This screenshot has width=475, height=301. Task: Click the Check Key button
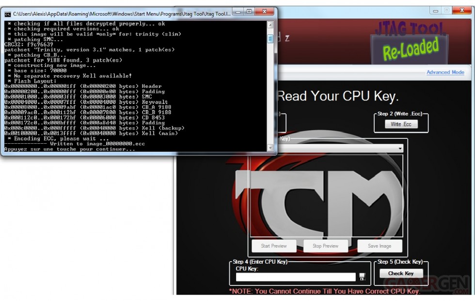click(x=401, y=273)
